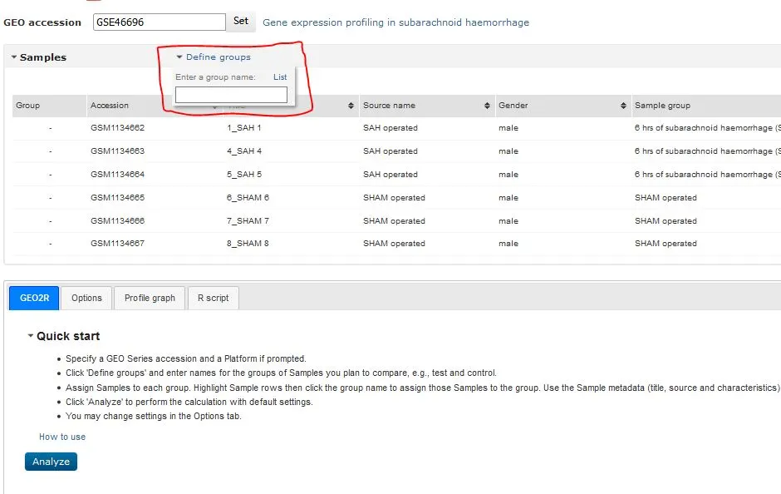Click the Analyze button
Viewport: 781px width, 494px height.
click(51, 462)
